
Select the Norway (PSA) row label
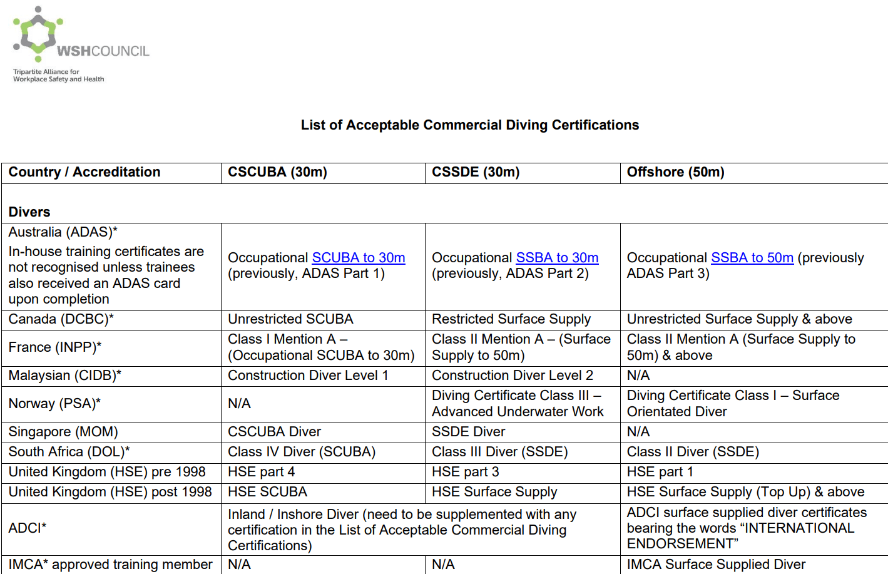[x=54, y=404]
